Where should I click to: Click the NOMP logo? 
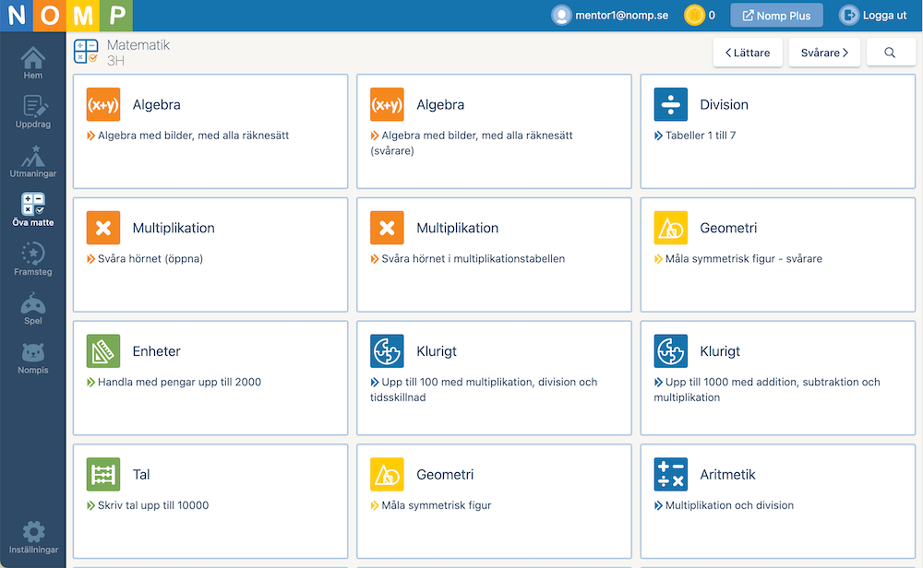(x=66, y=16)
